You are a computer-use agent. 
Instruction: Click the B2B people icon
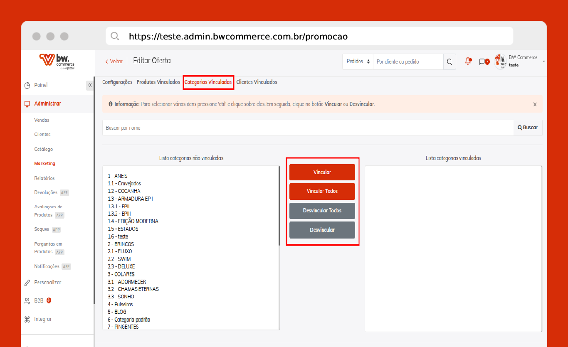point(27,301)
